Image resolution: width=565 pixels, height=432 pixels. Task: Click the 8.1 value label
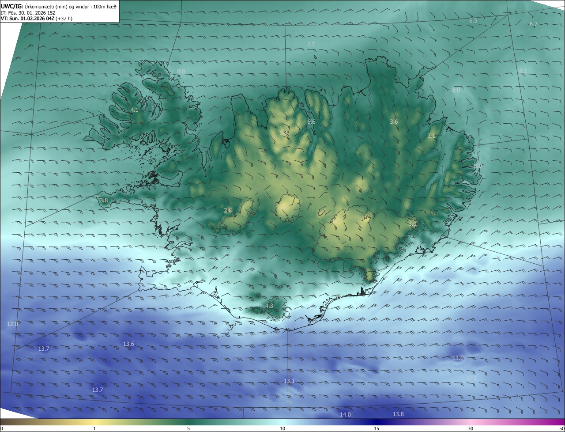point(523,71)
